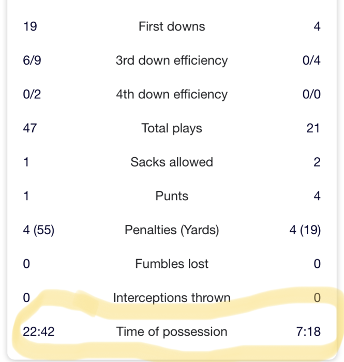Select the Fumbles lost label

point(172,264)
